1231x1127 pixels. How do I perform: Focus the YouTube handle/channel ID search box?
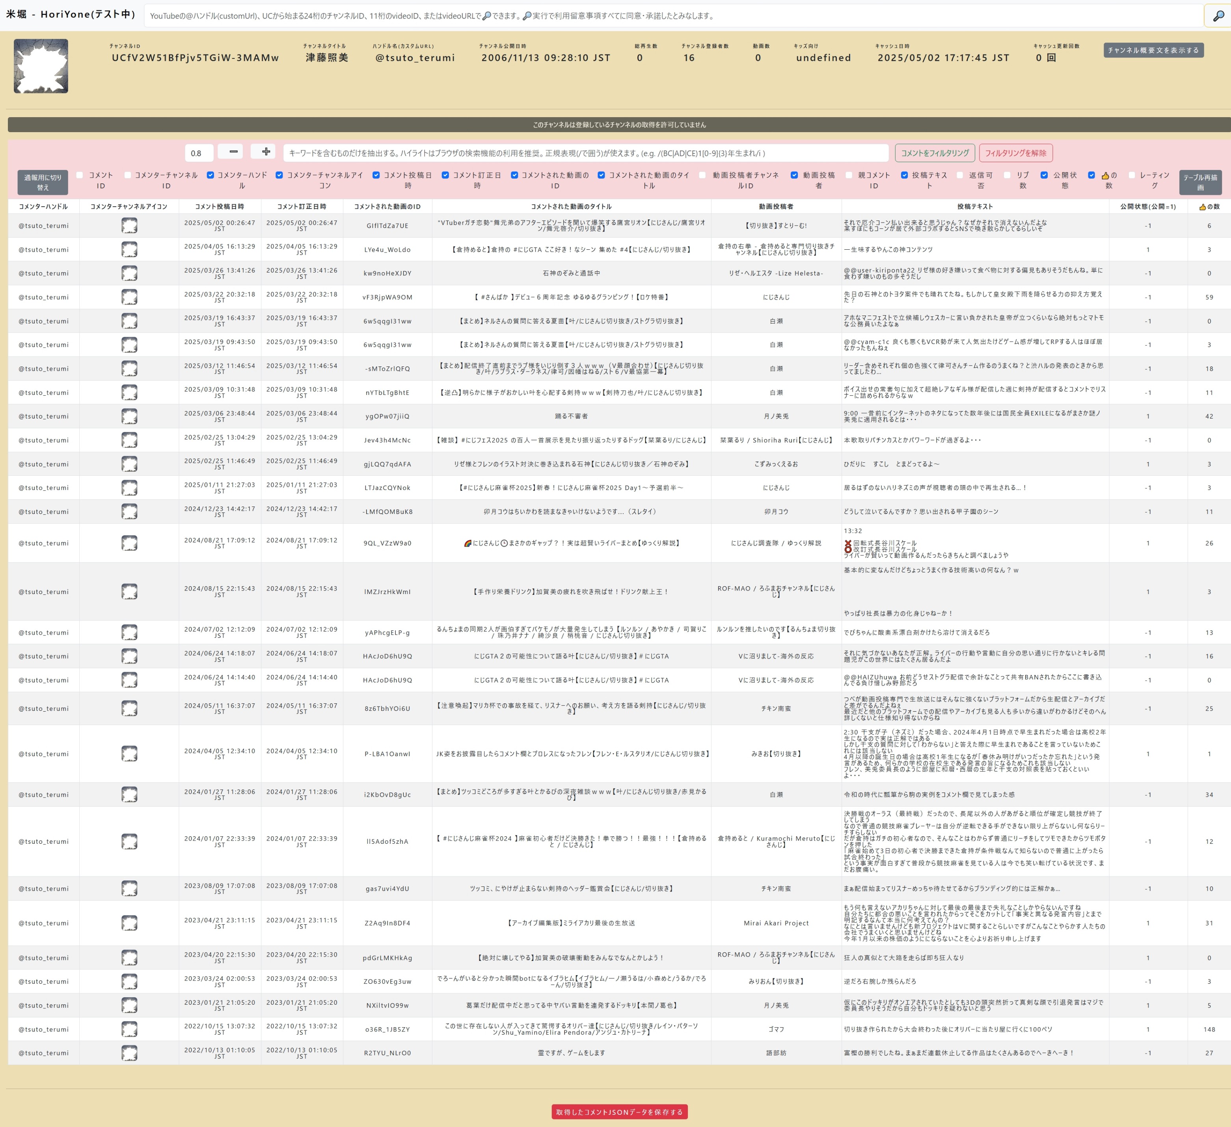pyautogui.click(x=674, y=16)
